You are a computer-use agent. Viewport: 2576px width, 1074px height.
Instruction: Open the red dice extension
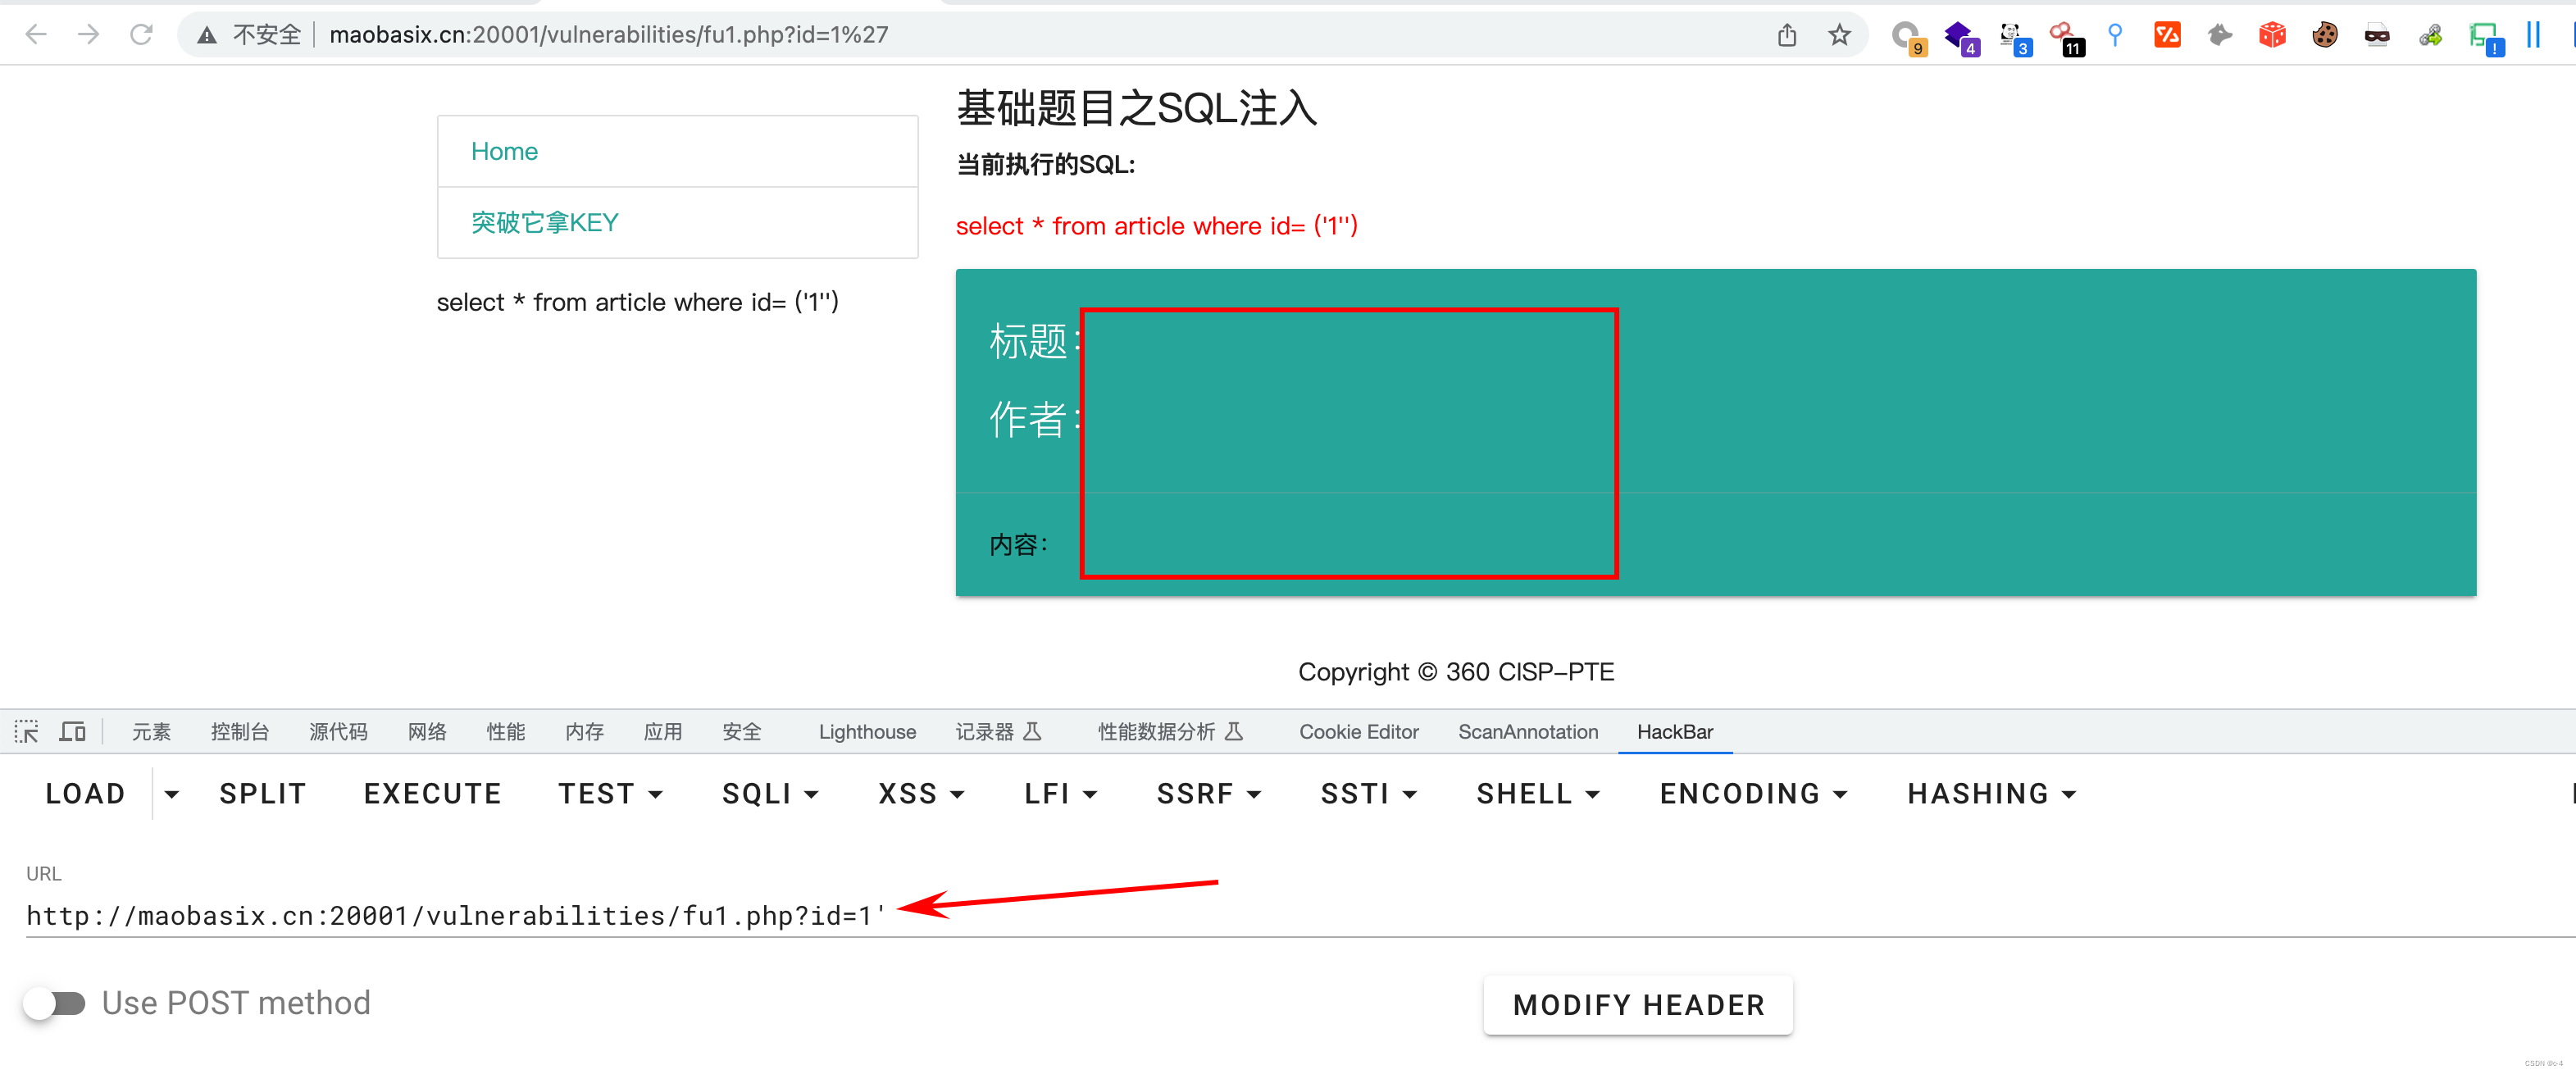pyautogui.click(x=2271, y=34)
